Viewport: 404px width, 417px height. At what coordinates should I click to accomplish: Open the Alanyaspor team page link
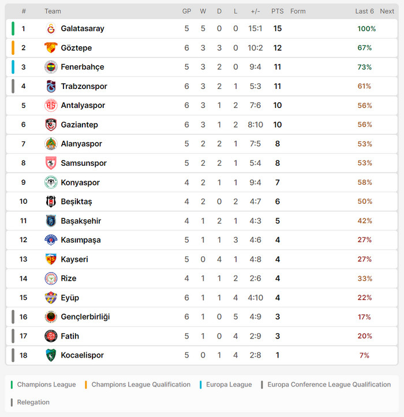(x=81, y=144)
